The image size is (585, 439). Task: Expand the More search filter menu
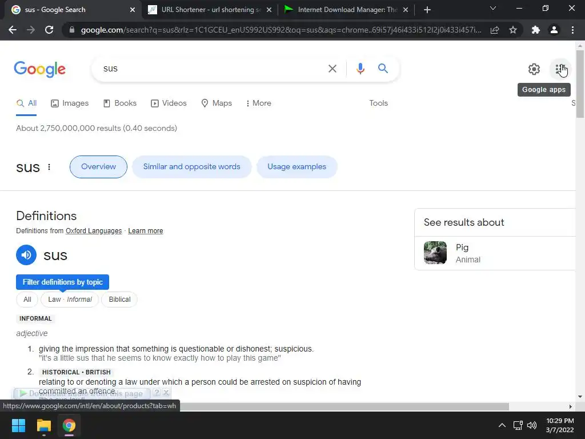pyautogui.click(x=258, y=103)
